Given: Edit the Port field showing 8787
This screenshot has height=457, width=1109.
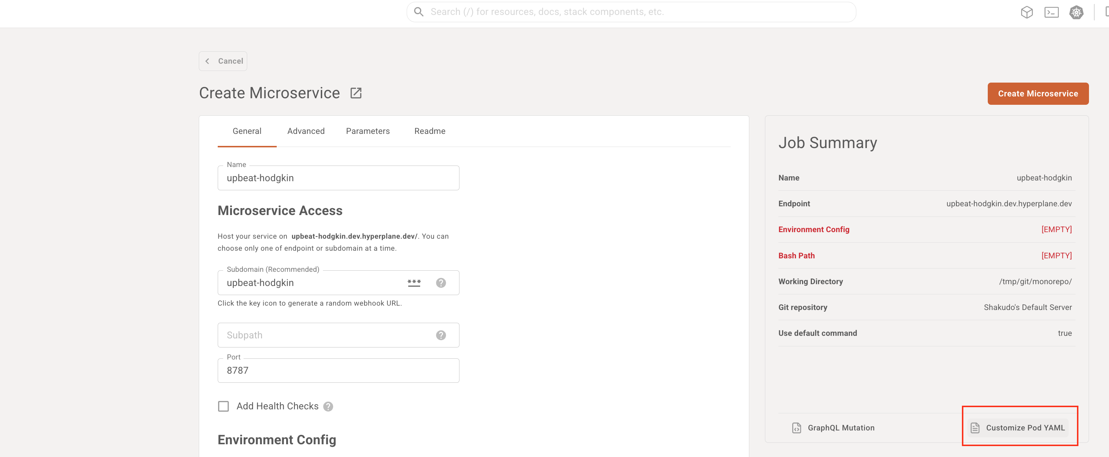Looking at the screenshot, I should point(338,370).
